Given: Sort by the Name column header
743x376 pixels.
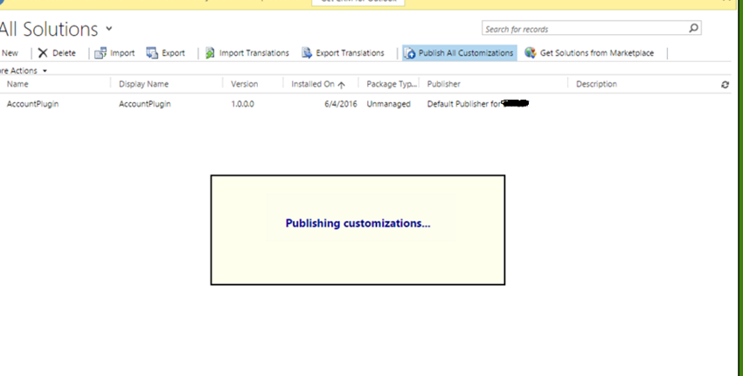Looking at the screenshot, I should (x=17, y=84).
